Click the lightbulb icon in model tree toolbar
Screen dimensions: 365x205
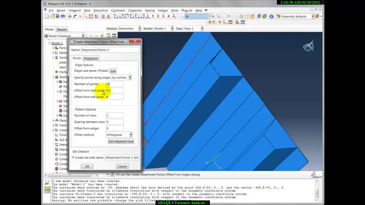pos(102,35)
